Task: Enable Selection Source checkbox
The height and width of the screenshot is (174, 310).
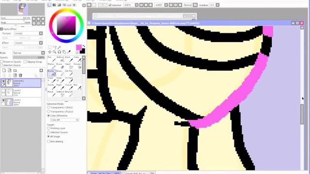Action: point(1,65)
